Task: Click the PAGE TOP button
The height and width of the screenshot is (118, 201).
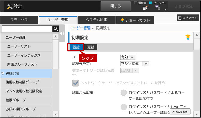Action: [180, 112]
